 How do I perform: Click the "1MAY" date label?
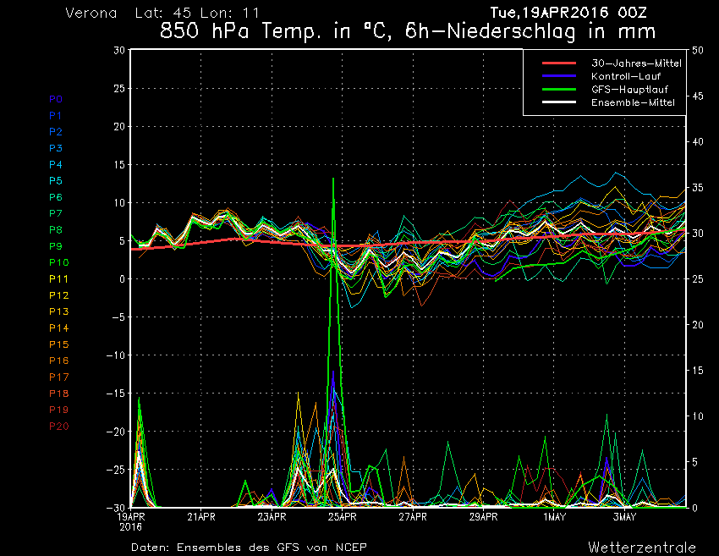pyautogui.click(x=554, y=517)
